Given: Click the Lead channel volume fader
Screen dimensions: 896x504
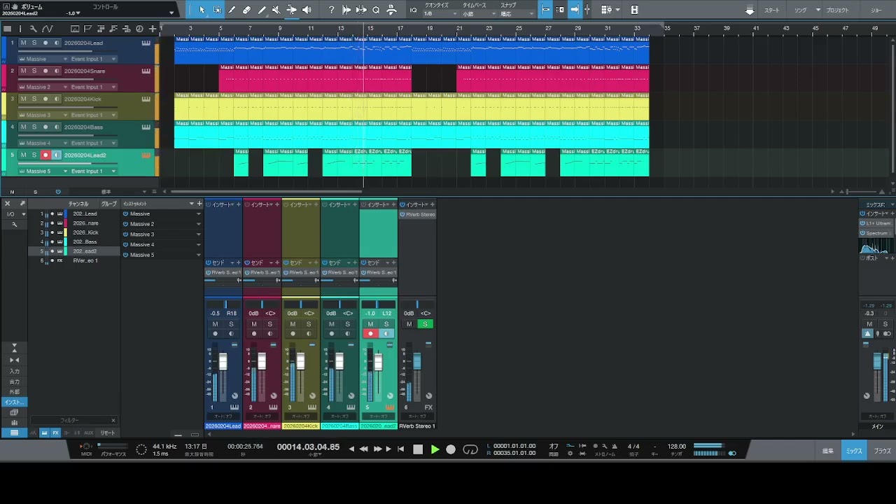Looking at the screenshot, I should point(223,362).
